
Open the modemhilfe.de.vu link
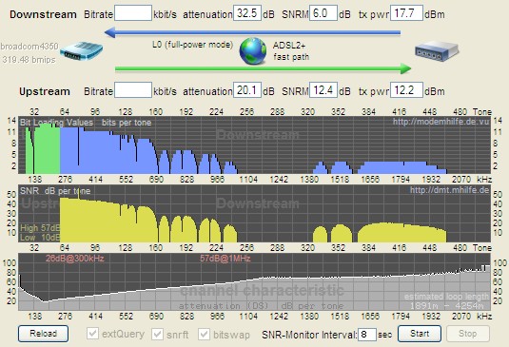click(440, 122)
